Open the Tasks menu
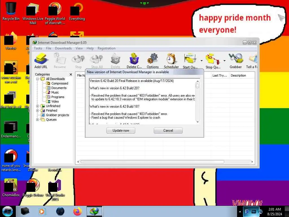289x217 pixels. pyautogui.click(x=38, y=48)
